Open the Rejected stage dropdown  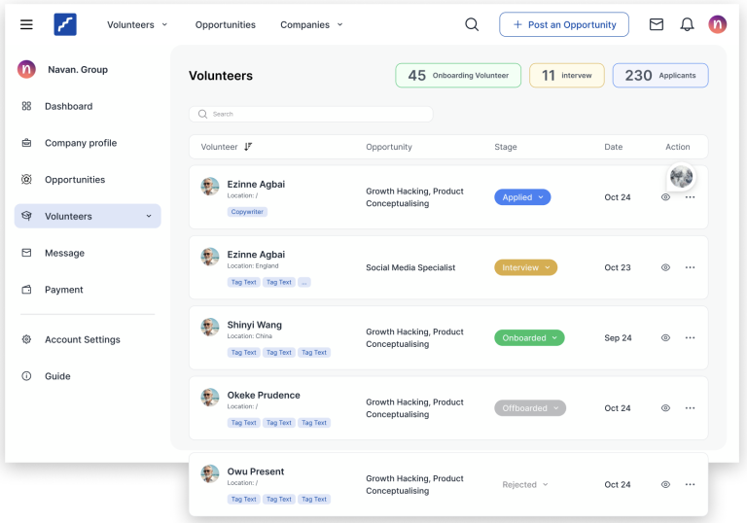[x=525, y=484]
